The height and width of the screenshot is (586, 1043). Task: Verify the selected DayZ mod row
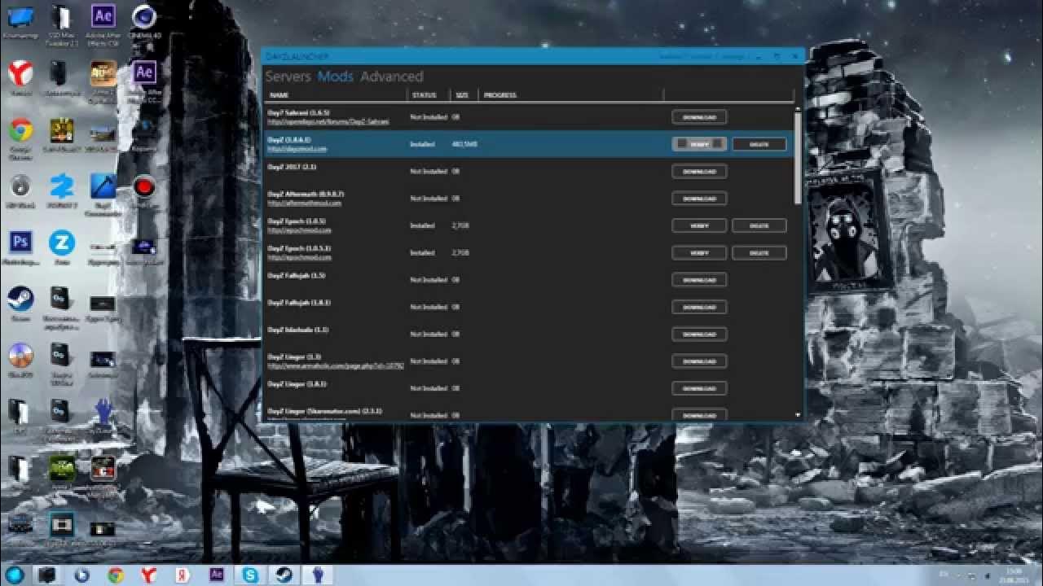[699, 144]
